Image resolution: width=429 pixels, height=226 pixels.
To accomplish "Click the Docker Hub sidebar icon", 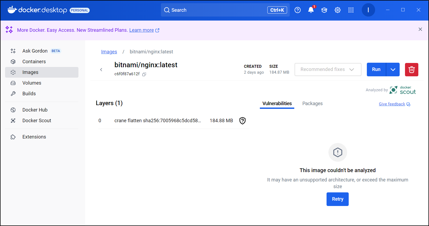I will pyautogui.click(x=13, y=110).
